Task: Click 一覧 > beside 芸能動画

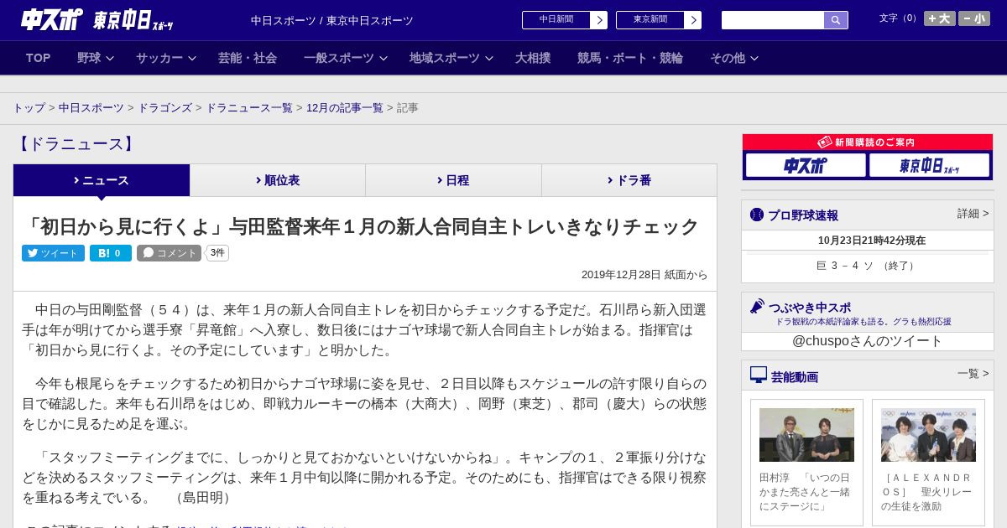Action: tap(973, 374)
